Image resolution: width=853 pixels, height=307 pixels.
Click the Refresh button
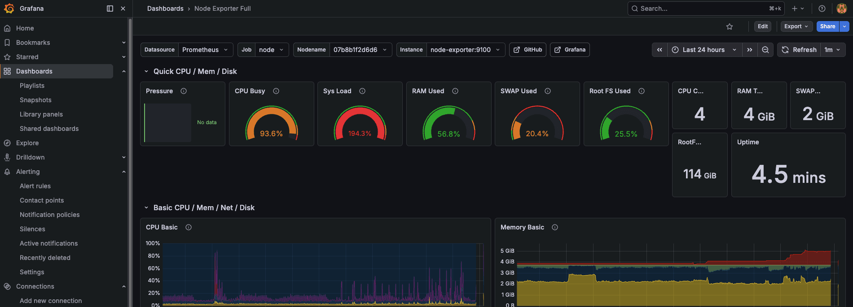799,50
